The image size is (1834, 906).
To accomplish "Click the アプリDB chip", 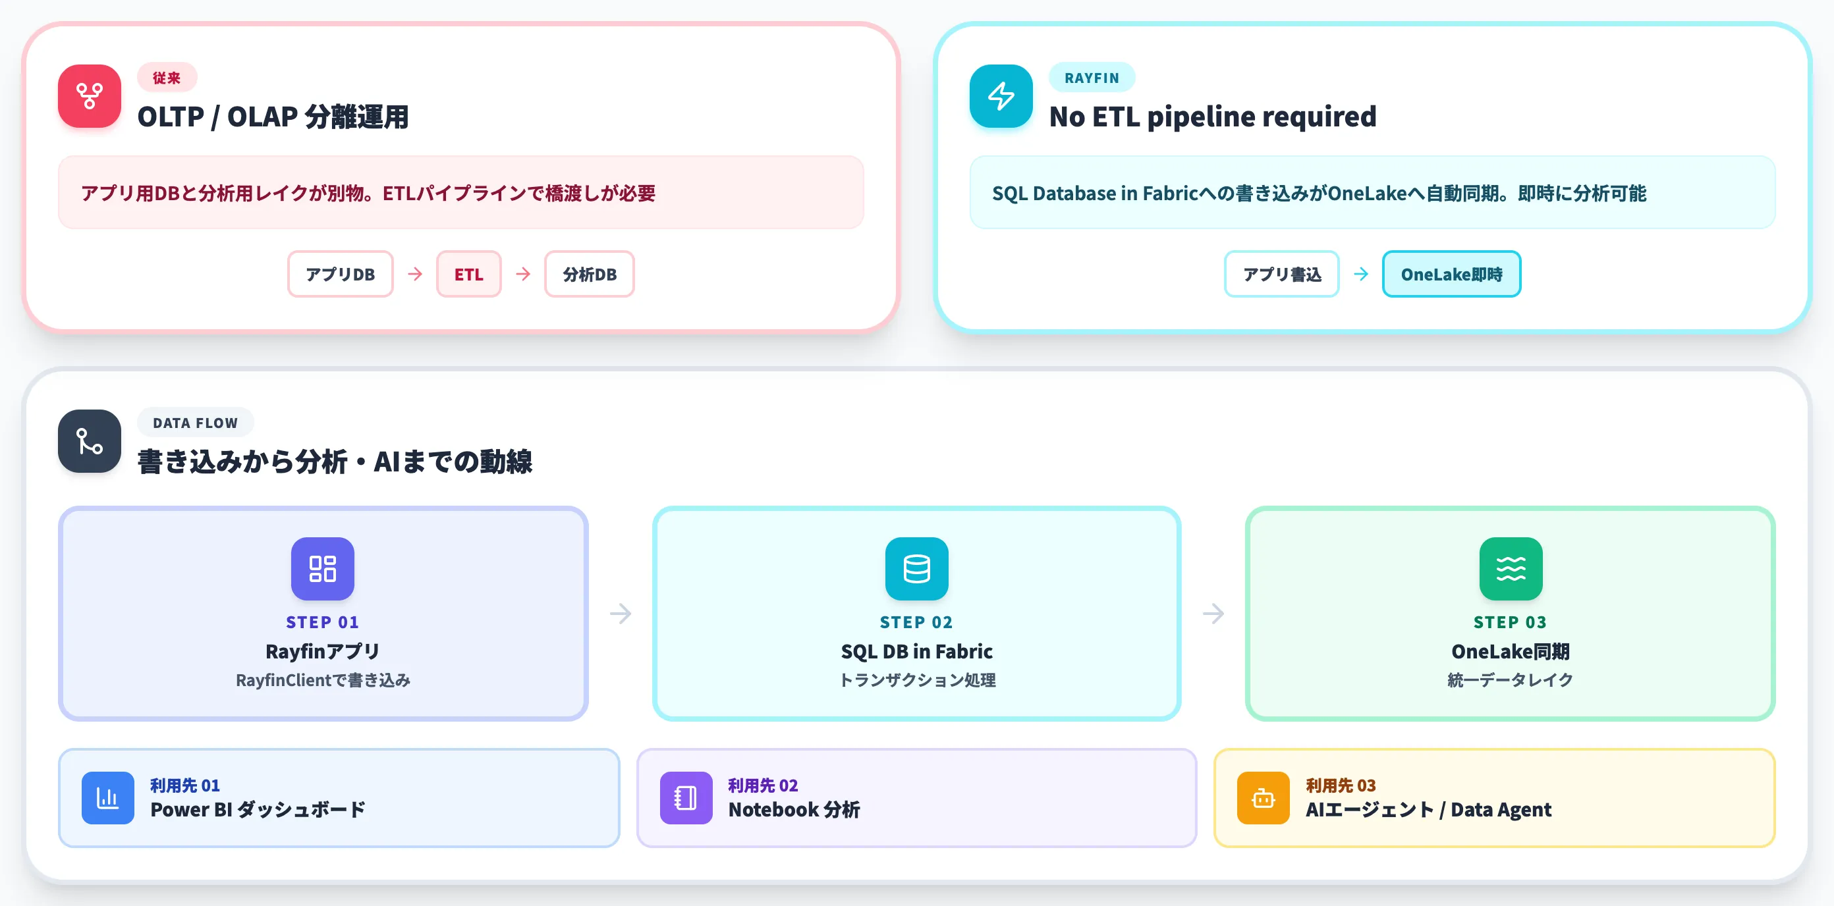I will (x=341, y=274).
